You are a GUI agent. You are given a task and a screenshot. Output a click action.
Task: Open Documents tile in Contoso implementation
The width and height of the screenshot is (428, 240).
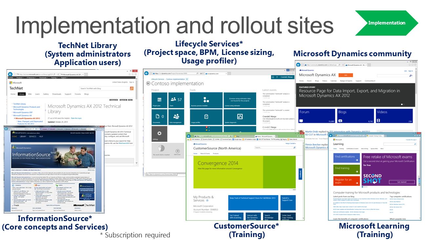[x=159, y=117]
